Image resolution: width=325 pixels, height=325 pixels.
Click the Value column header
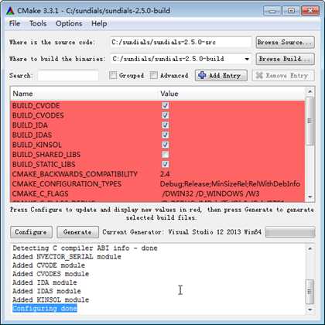click(232, 94)
